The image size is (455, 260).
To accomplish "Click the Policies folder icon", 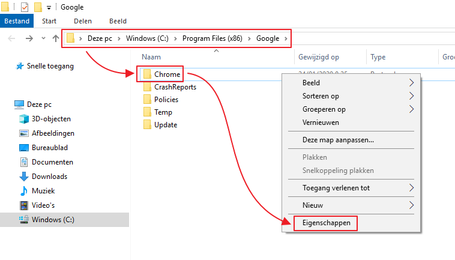I will tap(147, 99).
